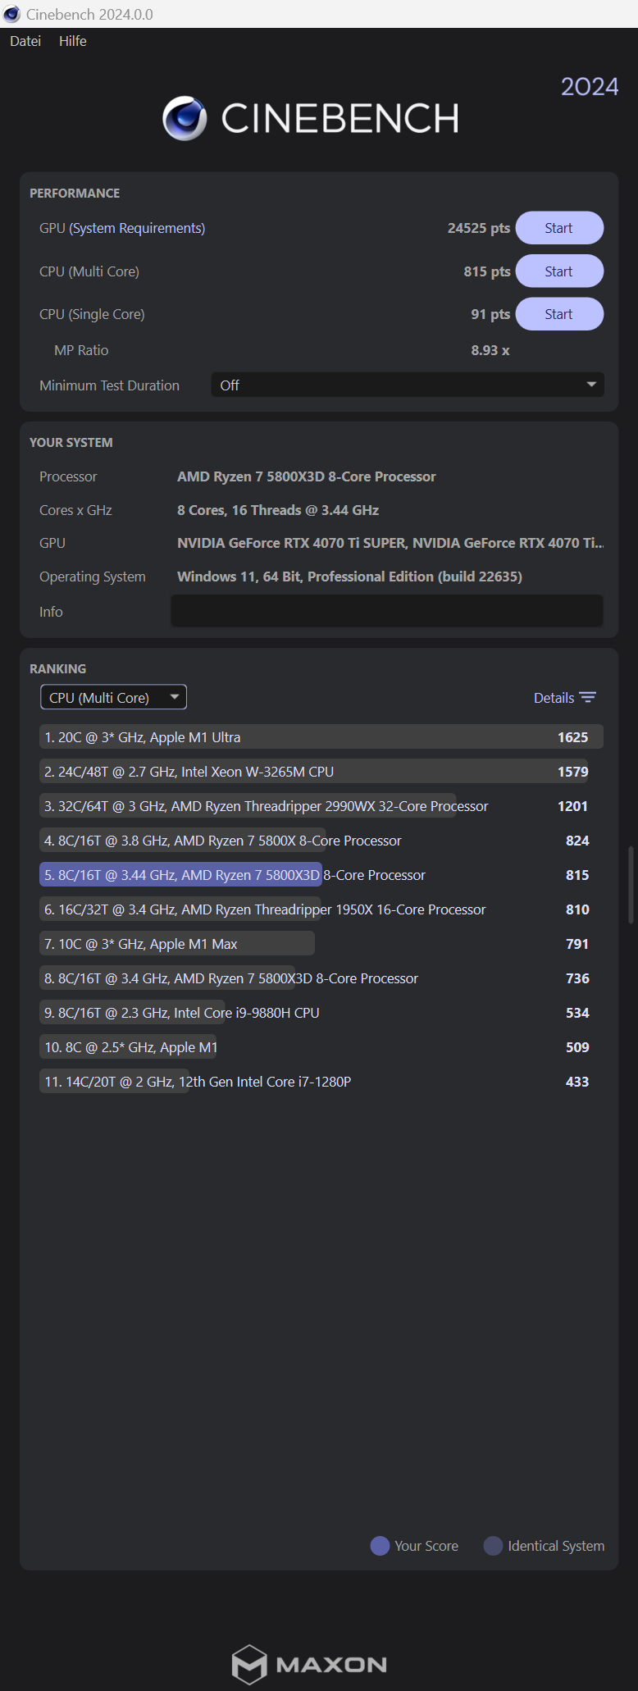This screenshot has height=1691, width=638.
Task: Click the Details filter icon
Action: (x=587, y=698)
